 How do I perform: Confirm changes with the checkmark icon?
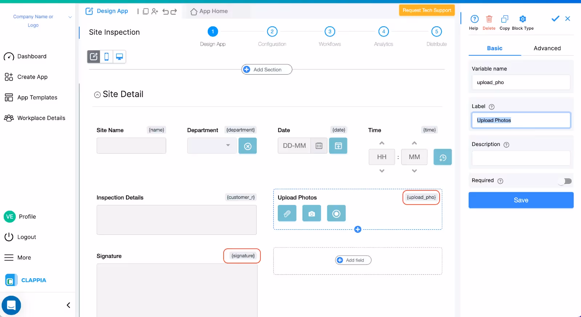tap(555, 18)
